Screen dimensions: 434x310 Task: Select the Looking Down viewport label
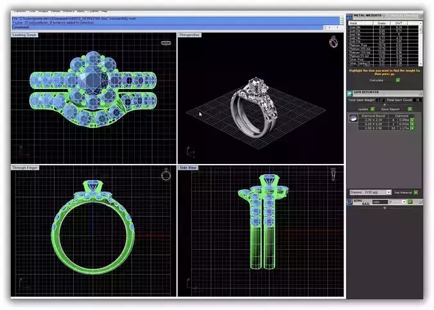[24, 35]
